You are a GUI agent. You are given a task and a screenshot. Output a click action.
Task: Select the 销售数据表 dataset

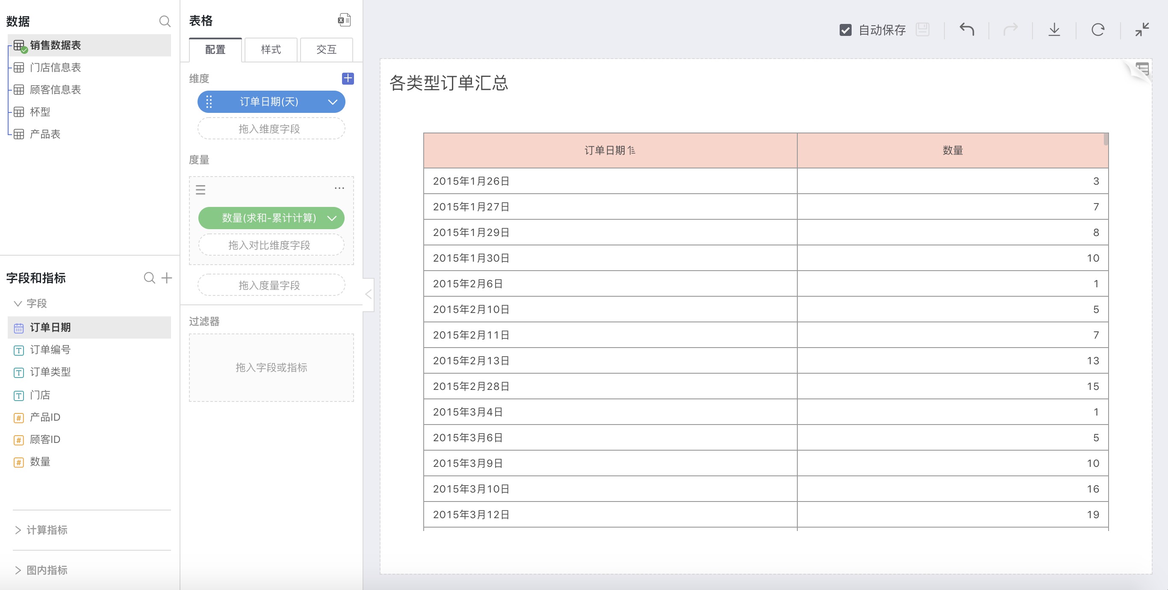(89, 45)
